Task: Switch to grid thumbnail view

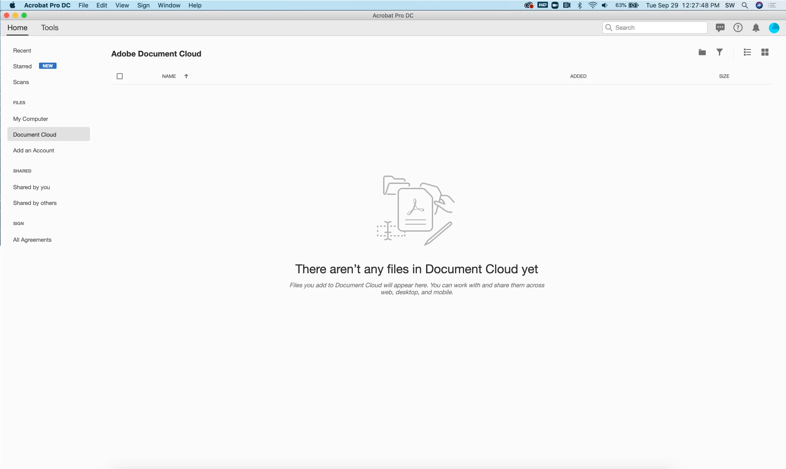Action: [765, 52]
